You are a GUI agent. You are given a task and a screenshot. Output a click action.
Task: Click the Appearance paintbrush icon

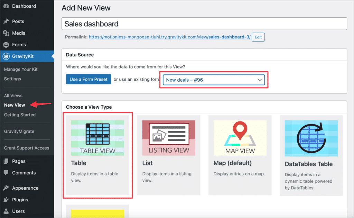click(x=6, y=188)
